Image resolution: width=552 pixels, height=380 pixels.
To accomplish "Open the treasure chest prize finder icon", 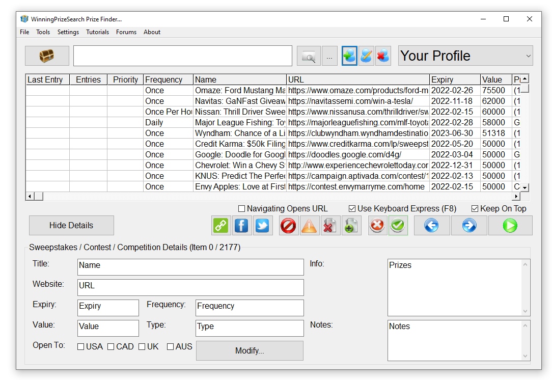I will 47,56.
